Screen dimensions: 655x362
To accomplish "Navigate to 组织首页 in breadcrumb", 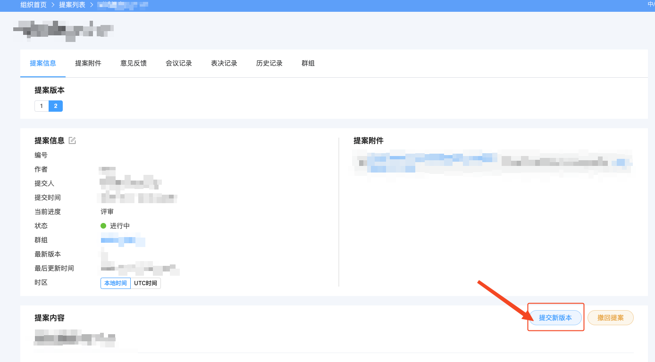I will click(34, 5).
